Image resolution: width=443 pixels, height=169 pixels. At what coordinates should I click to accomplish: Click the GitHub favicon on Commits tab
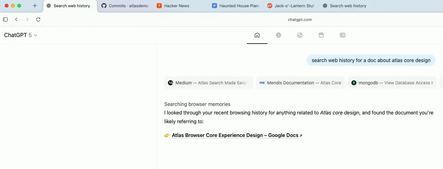(x=104, y=6)
